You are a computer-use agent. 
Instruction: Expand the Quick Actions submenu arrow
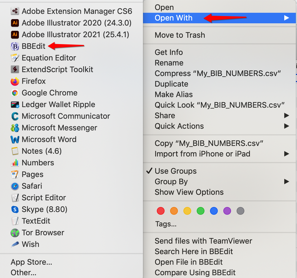(286, 126)
